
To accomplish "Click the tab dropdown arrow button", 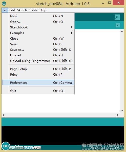I will tap(118, 25).
